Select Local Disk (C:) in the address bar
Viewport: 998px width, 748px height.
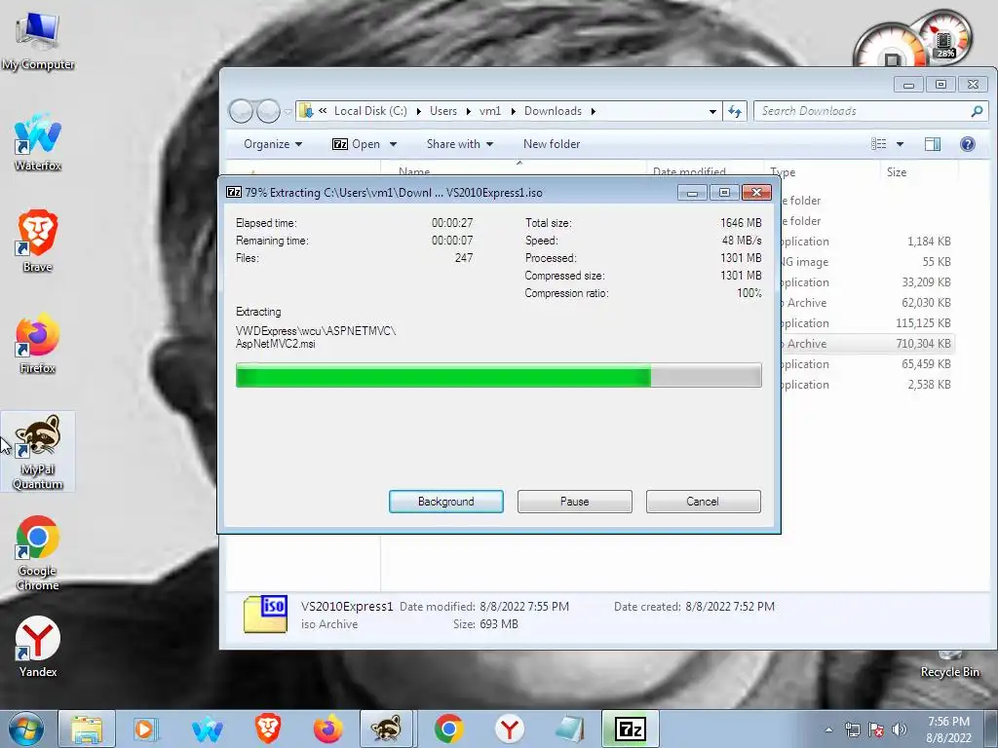point(370,111)
